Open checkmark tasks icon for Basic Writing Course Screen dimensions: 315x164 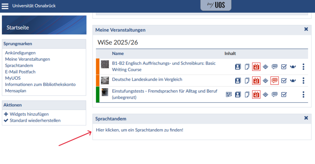pos(284,67)
